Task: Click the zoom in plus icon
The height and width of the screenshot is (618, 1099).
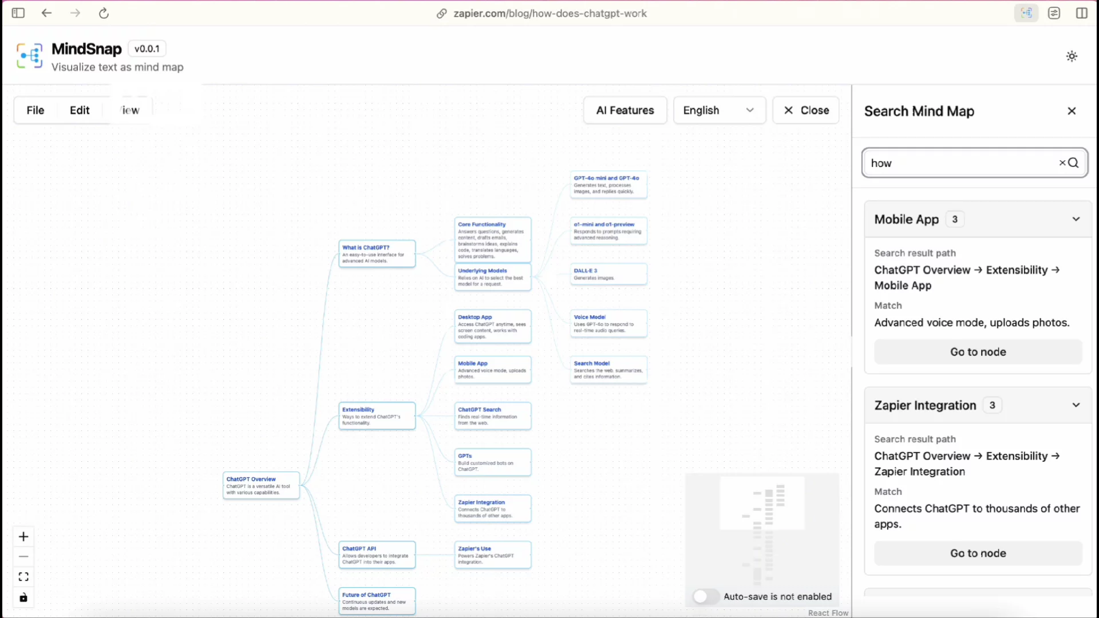Action: click(x=23, y=537)
